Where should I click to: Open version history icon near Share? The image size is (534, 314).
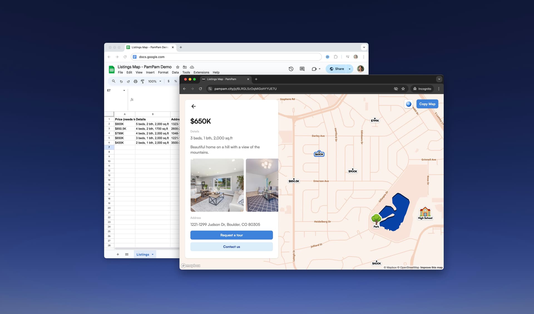(x=291, y=69)
